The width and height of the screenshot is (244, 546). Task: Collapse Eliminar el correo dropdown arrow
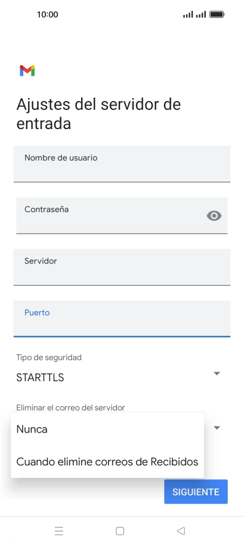tap(217, 428)
